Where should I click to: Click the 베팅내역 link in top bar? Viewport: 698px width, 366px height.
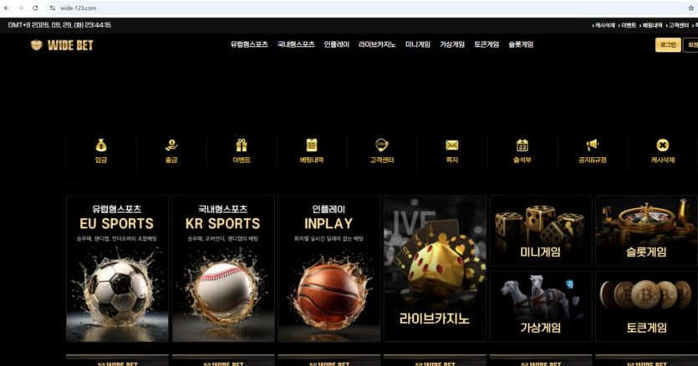click(x=651, y=25)
